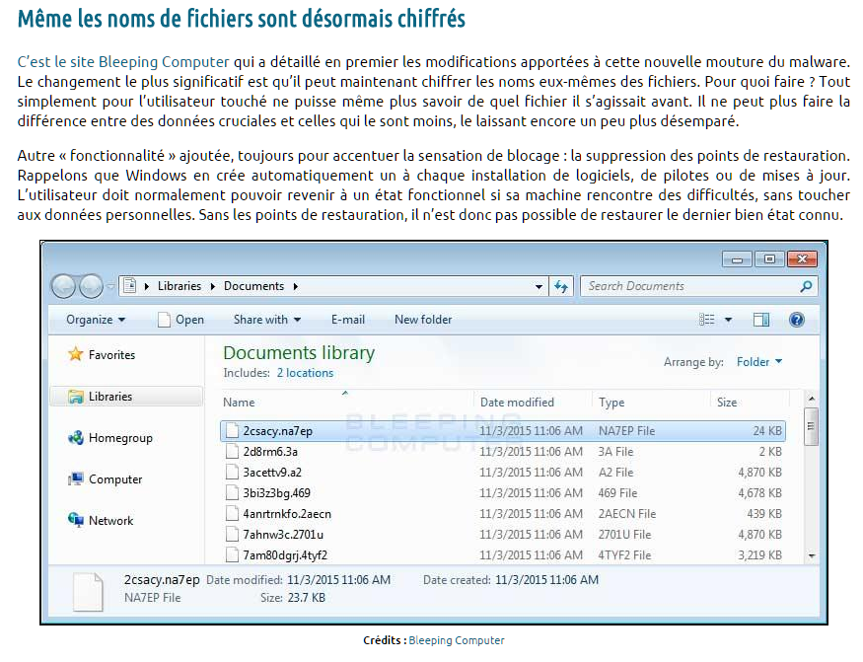Viewport: 863px width, 662px height.
Task: Click the Documents breadcrumb segment
Action: [253, 286]
